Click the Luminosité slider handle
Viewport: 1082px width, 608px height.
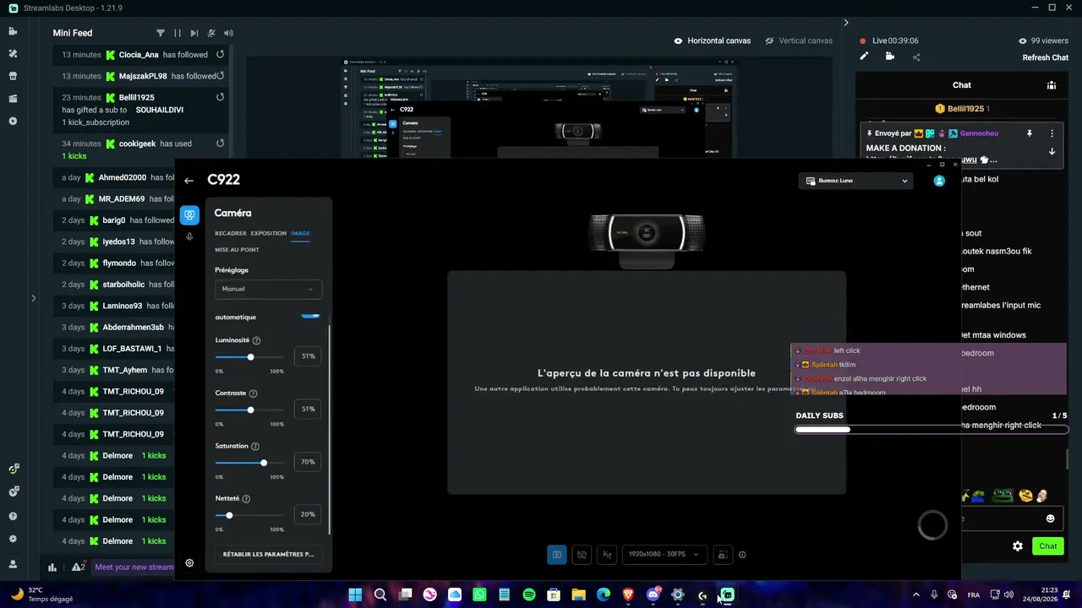click(250, 357)
